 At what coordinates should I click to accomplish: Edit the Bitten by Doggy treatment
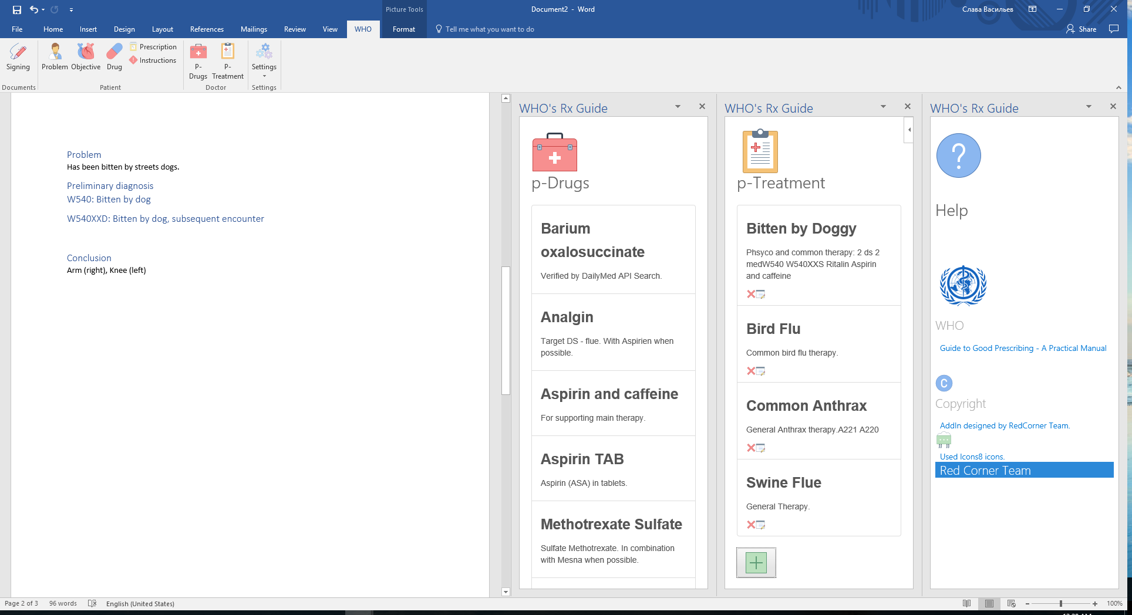761,294
